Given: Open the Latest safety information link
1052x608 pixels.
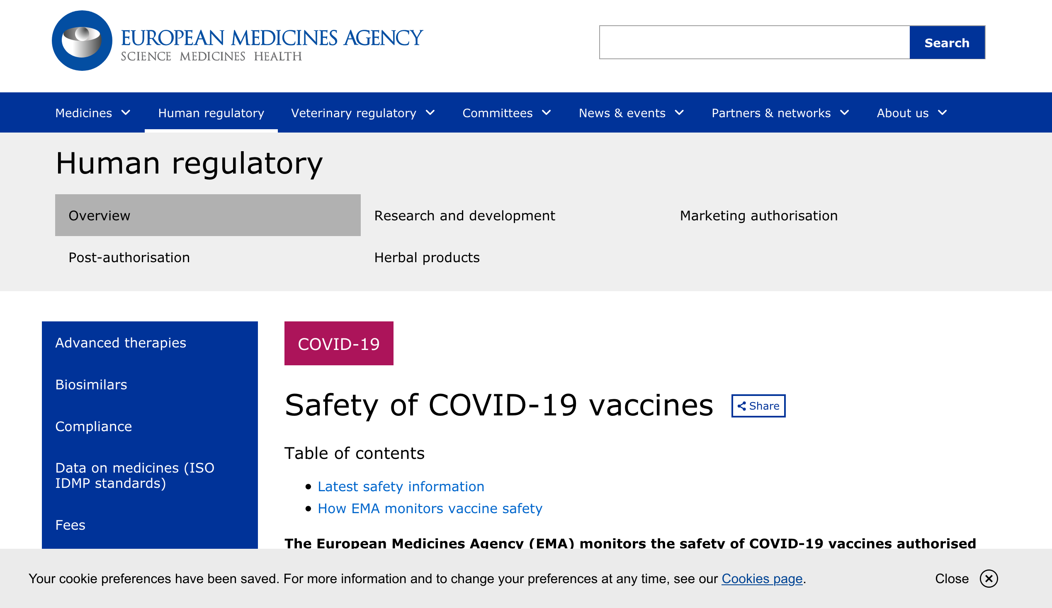Looking at the screenshot, I should click(x=401, y=486).
